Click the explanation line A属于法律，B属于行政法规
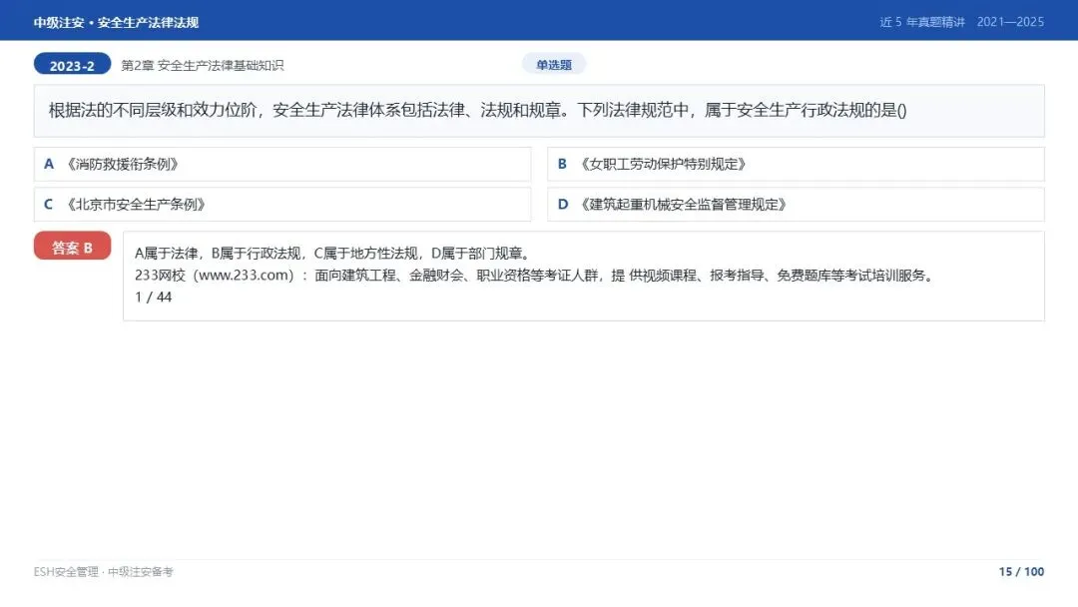Image resolution: width=1078 pixels, height=607 pixels. tap(333, 254)
